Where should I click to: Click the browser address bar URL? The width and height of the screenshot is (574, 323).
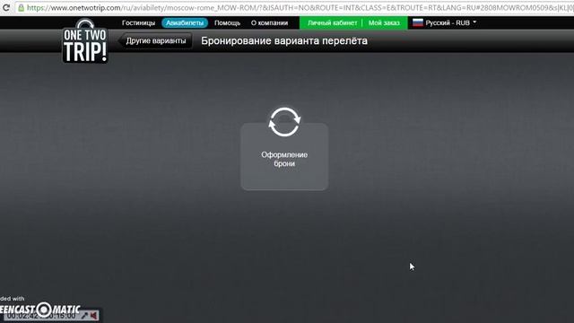(300, 8)
